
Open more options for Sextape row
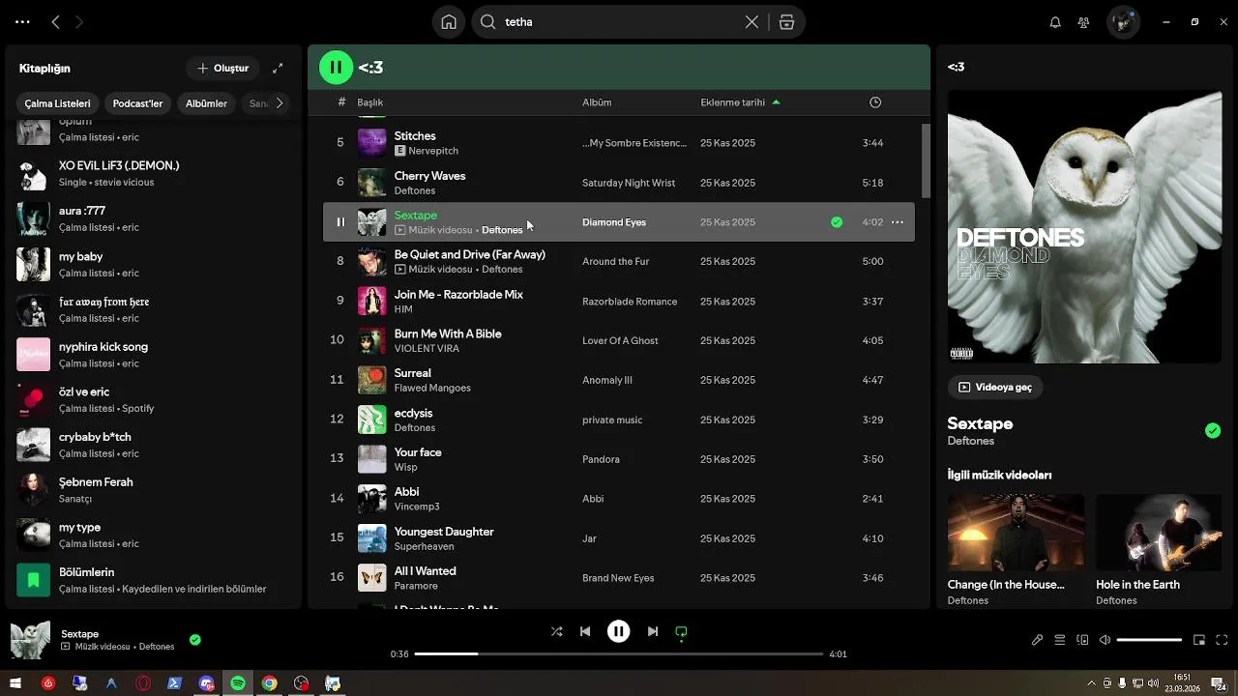tap(898, 222)
